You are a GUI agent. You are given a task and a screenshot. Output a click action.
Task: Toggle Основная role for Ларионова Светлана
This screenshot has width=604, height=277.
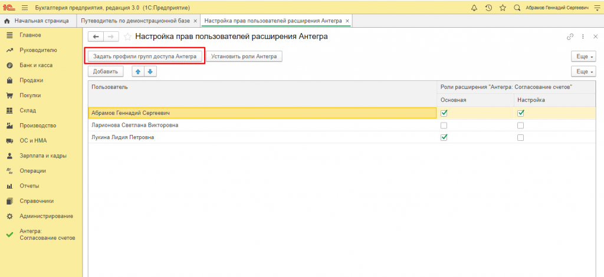[x=444, y=126]
